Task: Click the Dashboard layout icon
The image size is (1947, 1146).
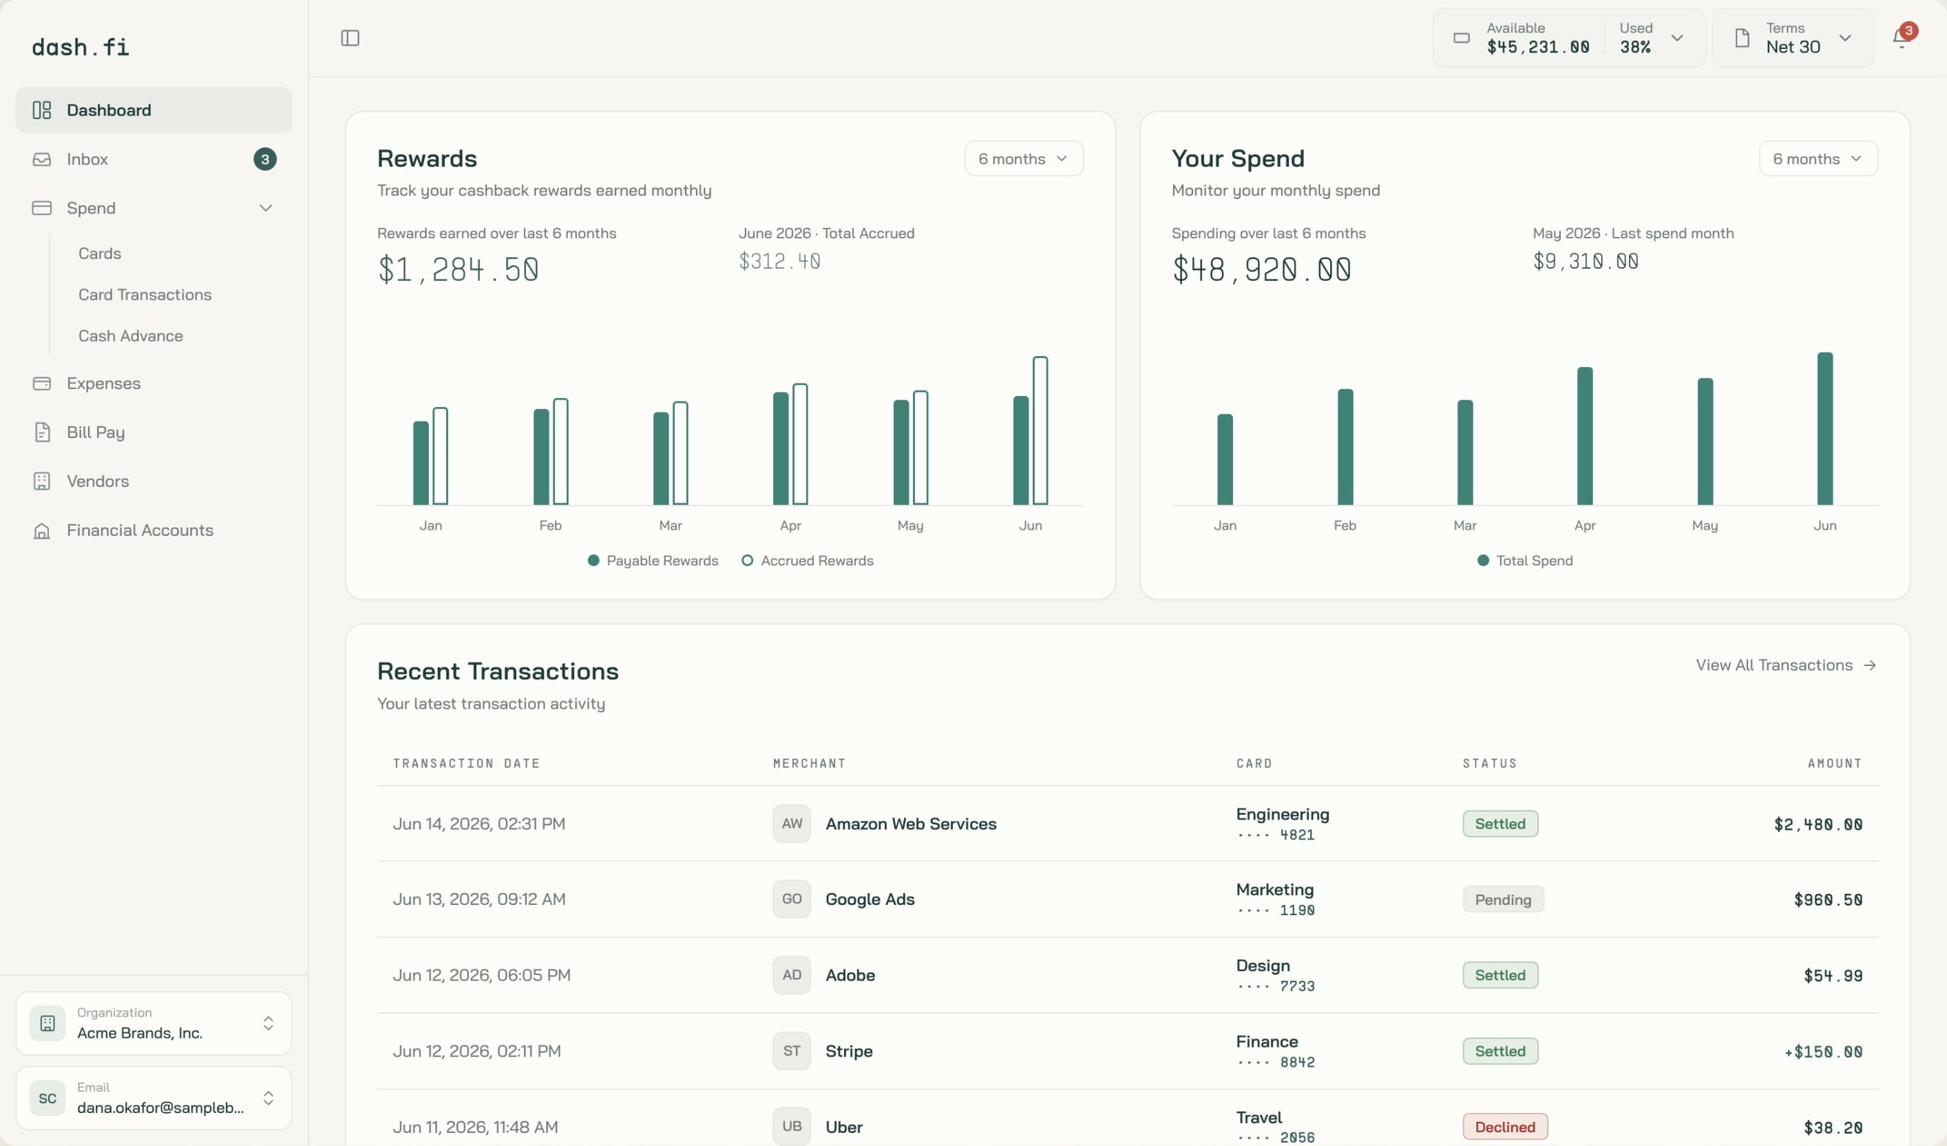Action: (42, 110)
